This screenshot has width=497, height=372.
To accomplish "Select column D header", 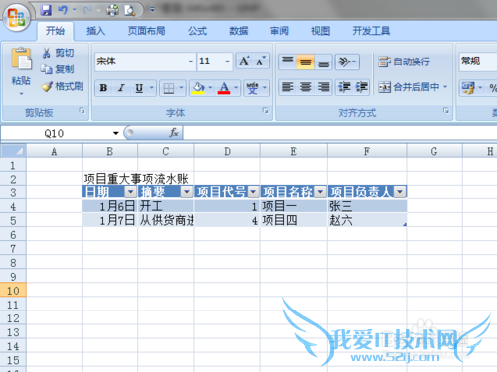I will coord(227,151).
